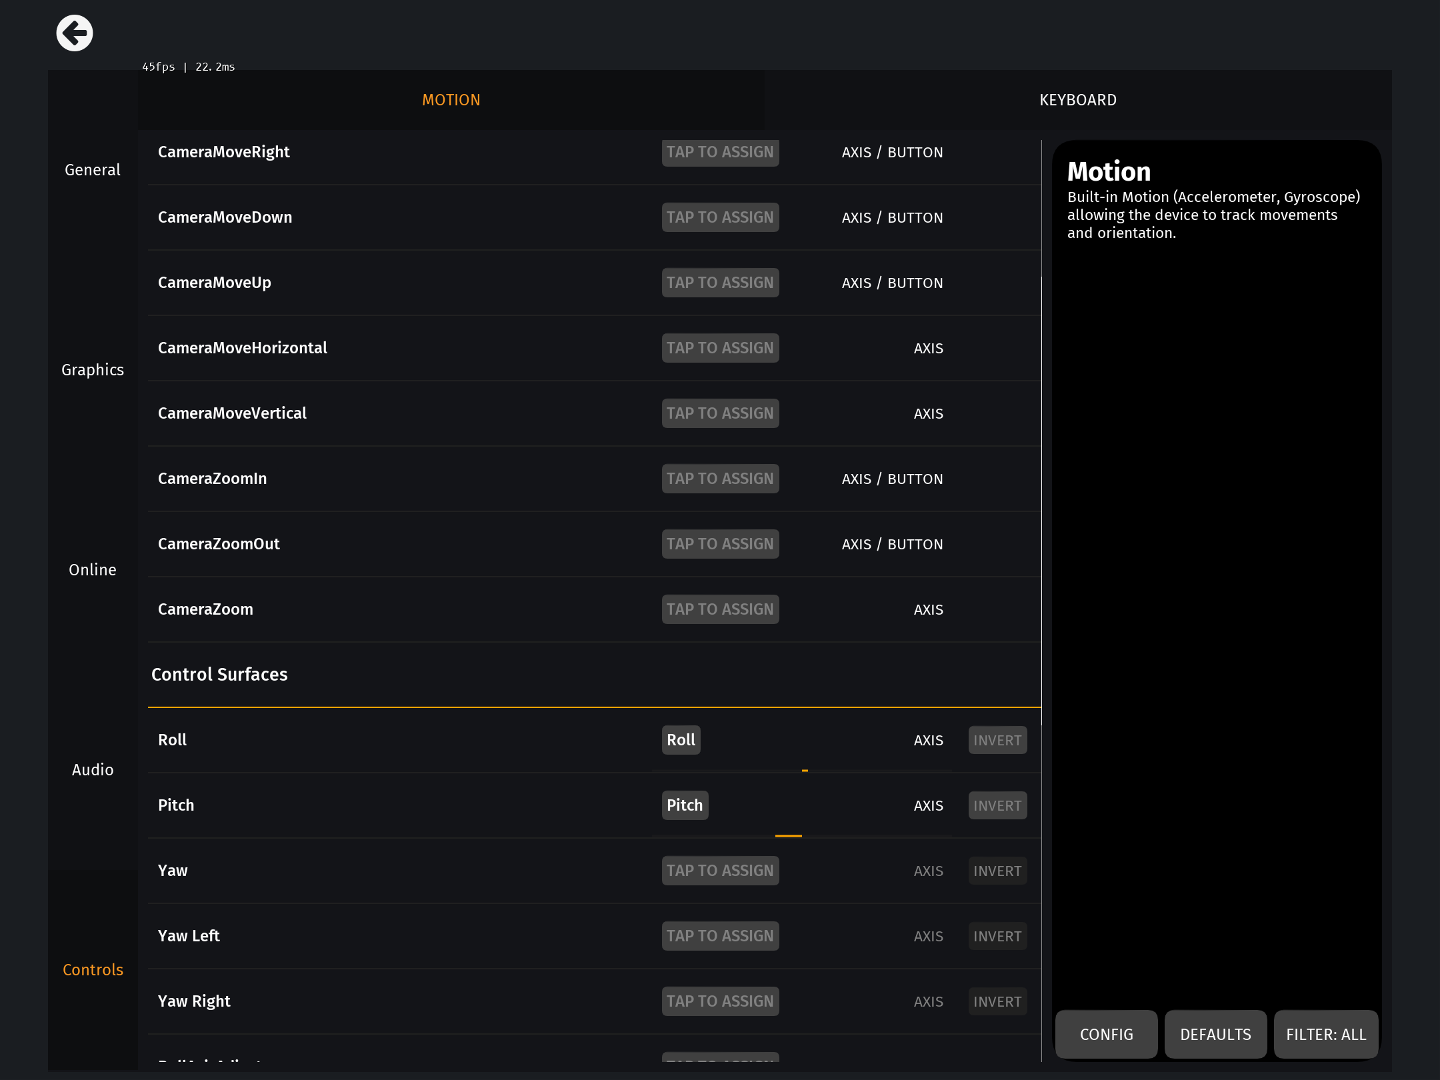Click the 45fps performance readout

click(x=189, y=67)
